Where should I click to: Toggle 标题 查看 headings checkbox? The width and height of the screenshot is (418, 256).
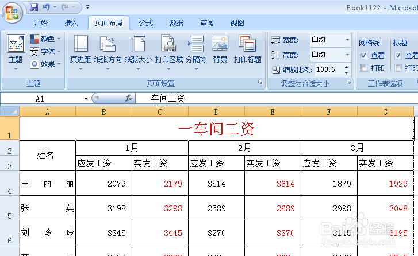point(398,55)
